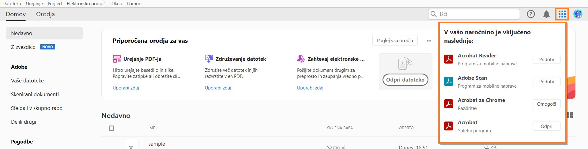Click Uporabi zdaj under Urejanje PDF-ja
The width and height of the screenshot is (588, 149).
[126, 88]
